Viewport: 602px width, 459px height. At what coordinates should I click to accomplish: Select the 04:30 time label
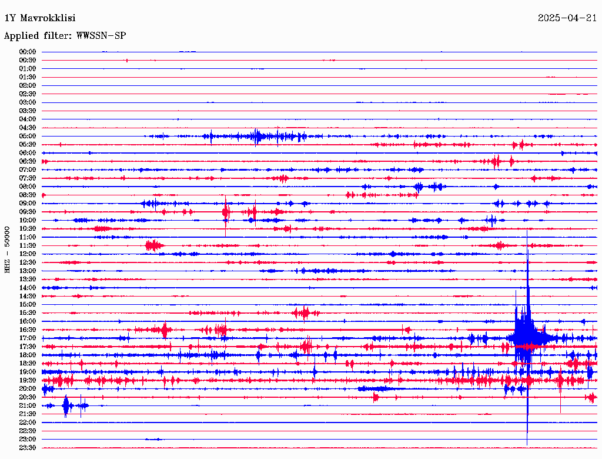[x=28, y=128]
